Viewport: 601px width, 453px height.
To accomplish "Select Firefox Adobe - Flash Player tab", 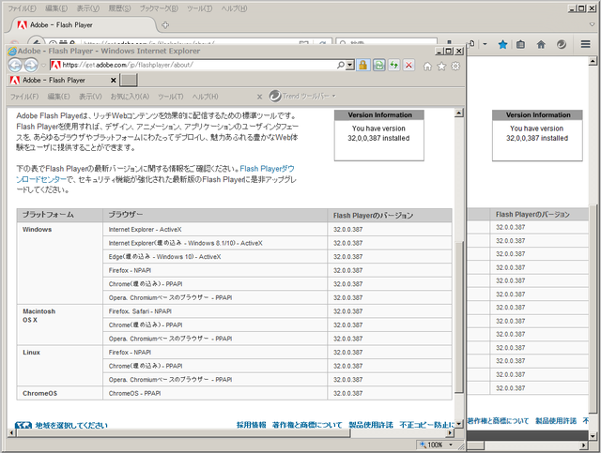I will click(83, 25).
